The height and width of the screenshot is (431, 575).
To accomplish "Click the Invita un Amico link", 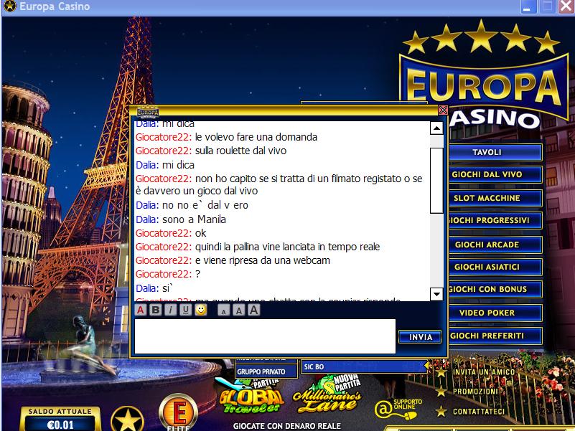I will 484,372.
